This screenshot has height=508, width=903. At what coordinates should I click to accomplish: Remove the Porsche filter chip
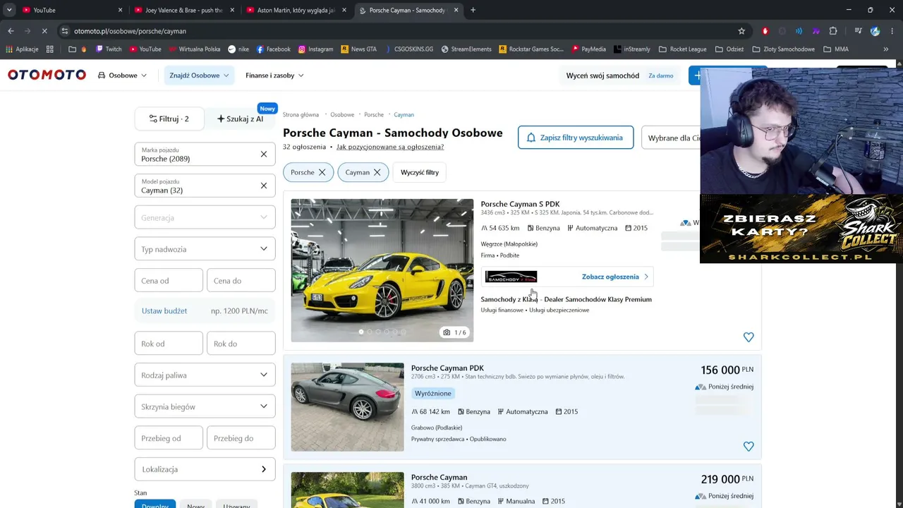[322, 172]
